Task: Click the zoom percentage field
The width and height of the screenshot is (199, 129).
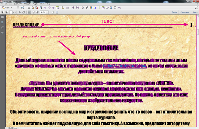Action: 43,12
